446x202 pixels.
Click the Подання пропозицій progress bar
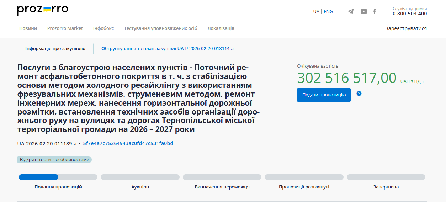coord(58,177)
